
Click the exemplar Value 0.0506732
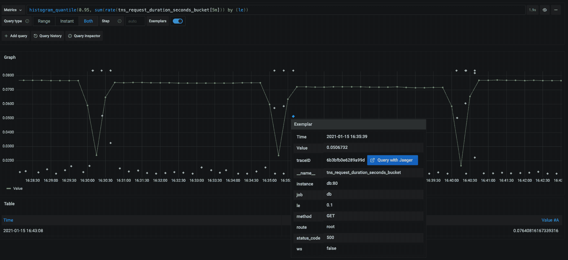(337, 147)
